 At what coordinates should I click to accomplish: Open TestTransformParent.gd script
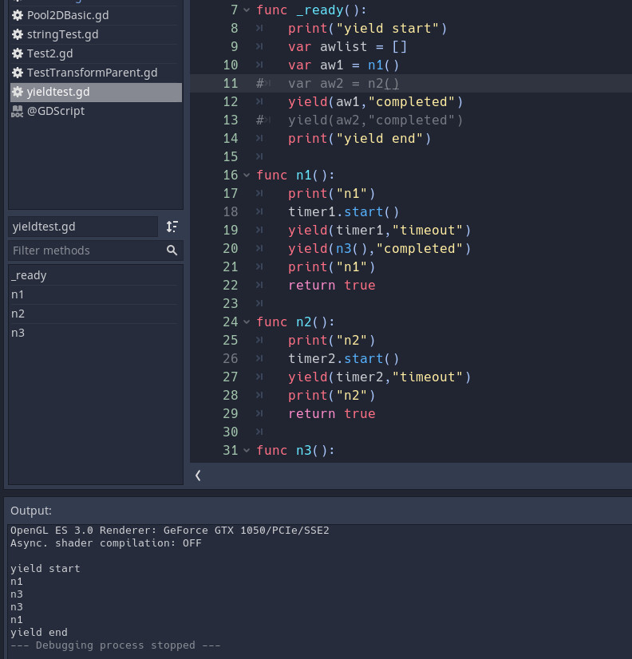(x=96, y=73)
